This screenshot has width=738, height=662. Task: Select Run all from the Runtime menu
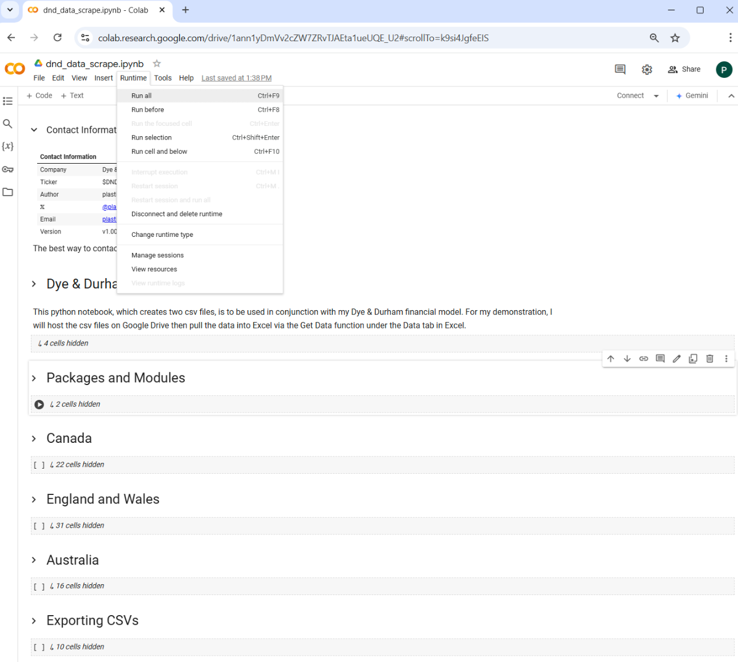point(200,96)
